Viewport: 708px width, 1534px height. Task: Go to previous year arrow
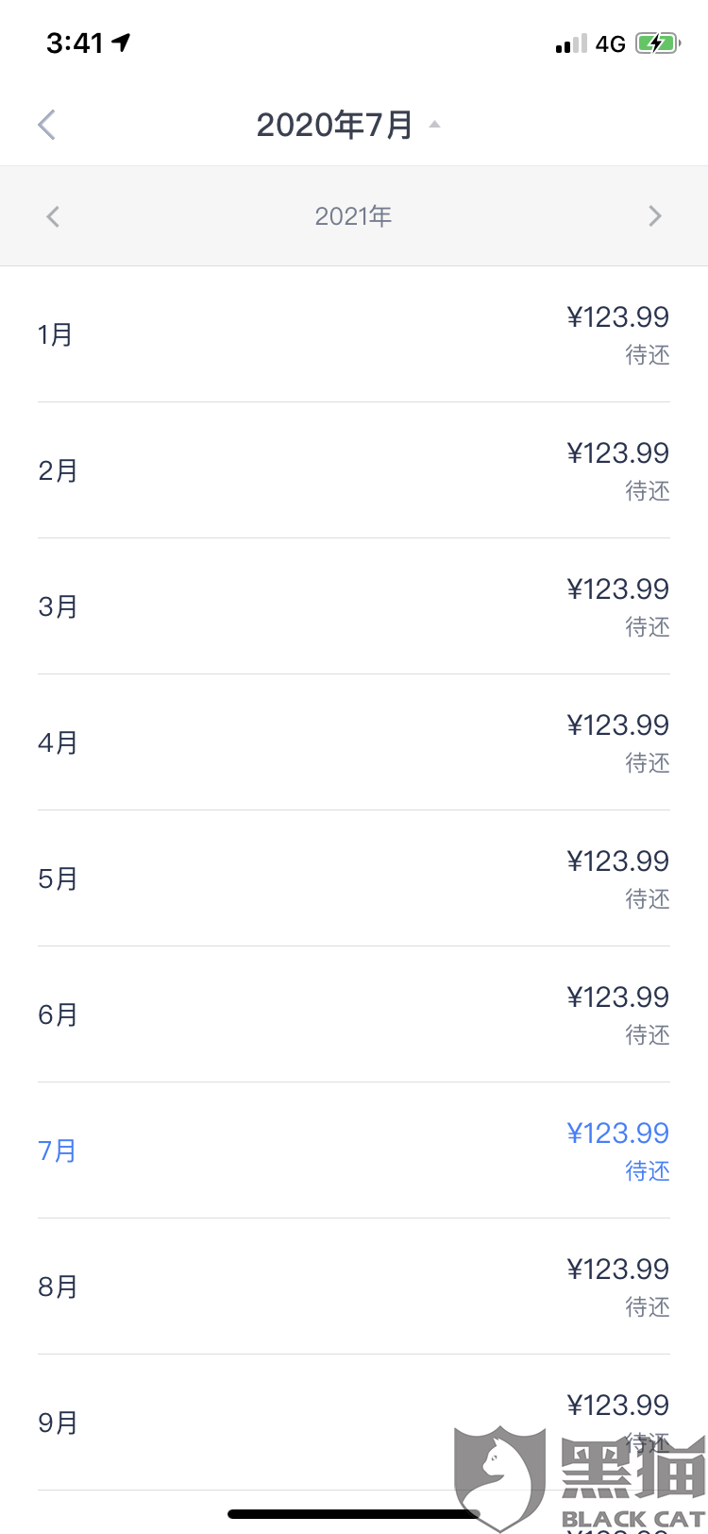(53, 216)
